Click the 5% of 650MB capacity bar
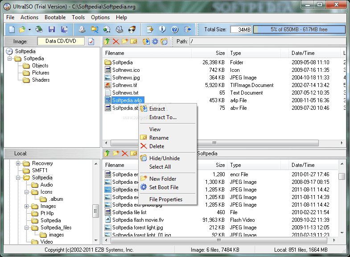Image resolution: width=350 pixels, height=257 pixels. point(299,29)
